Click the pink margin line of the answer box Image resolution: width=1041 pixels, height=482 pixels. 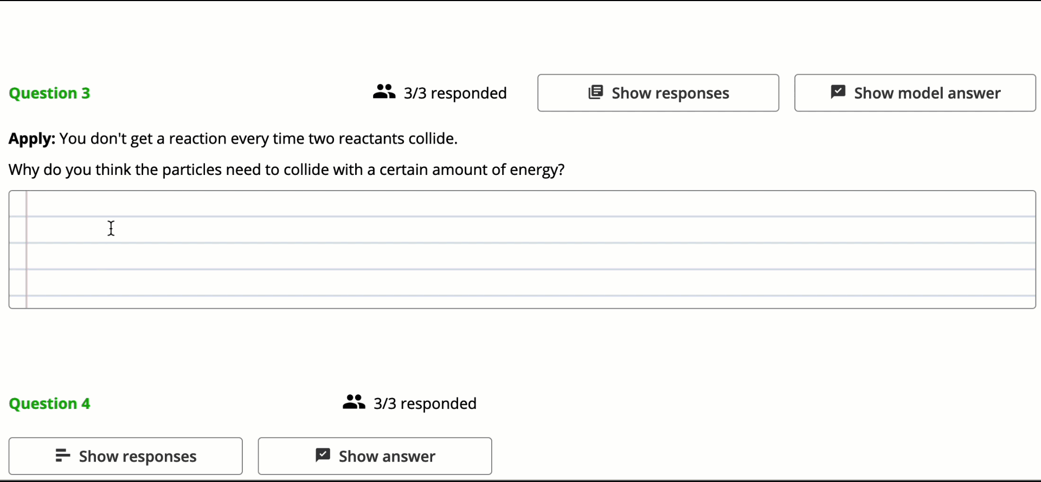pyautogui.click(x=26, y=250)
